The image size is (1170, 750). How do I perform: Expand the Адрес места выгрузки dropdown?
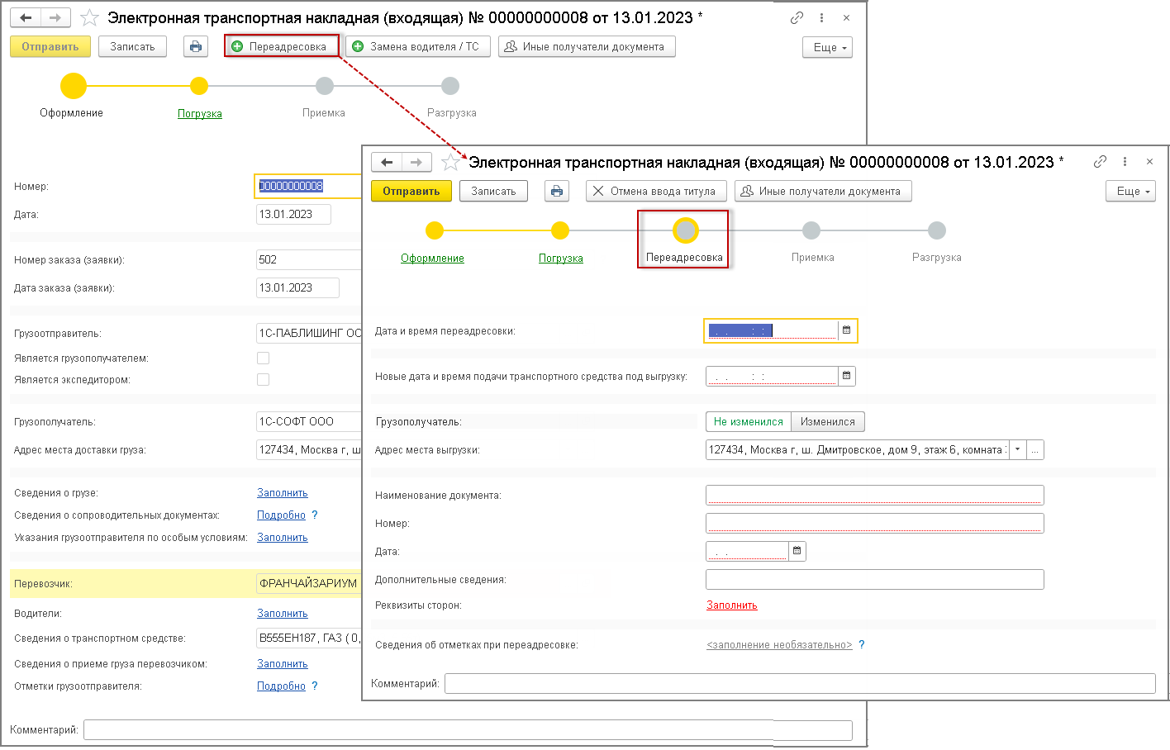point(1017,450)
